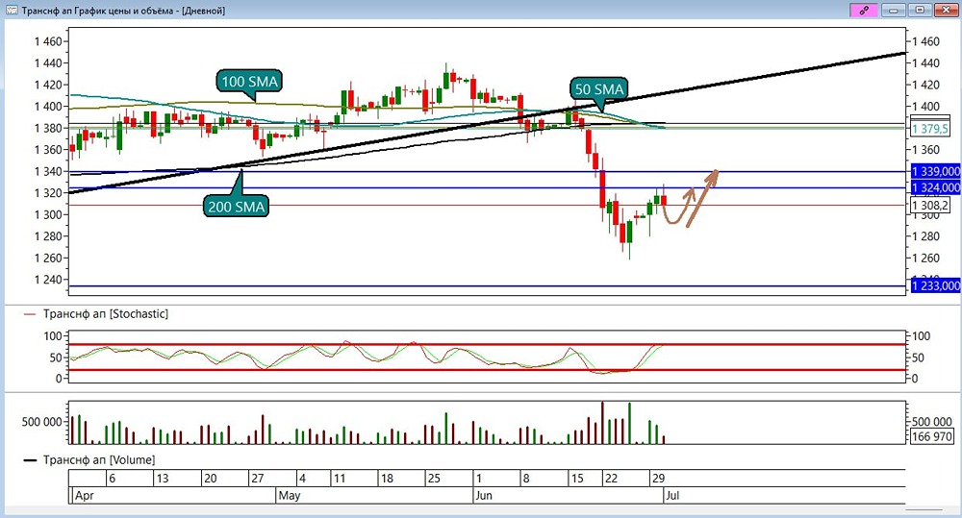Click the chart window icon at top-left
This screenshot has height=518, width=962.
[12, 11]
